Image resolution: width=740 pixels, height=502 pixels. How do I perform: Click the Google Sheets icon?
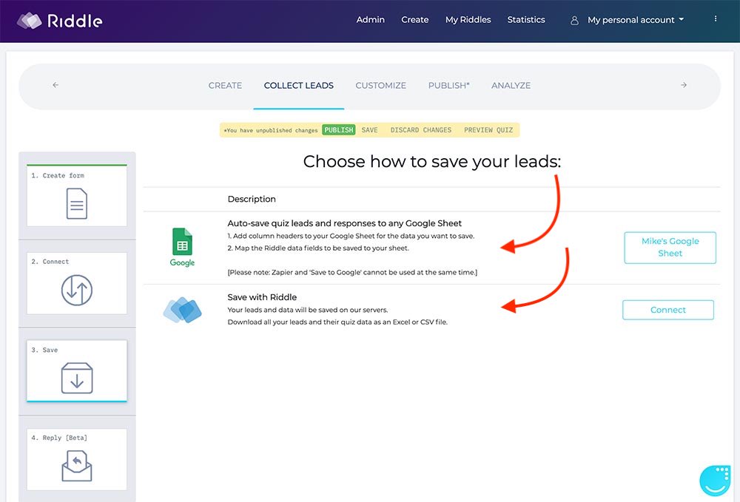(x=182, y=248)
